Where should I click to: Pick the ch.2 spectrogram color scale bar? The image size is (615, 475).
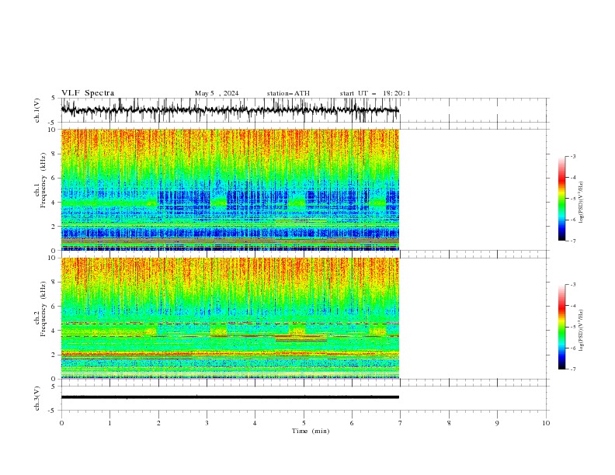(x=561, y=327)
